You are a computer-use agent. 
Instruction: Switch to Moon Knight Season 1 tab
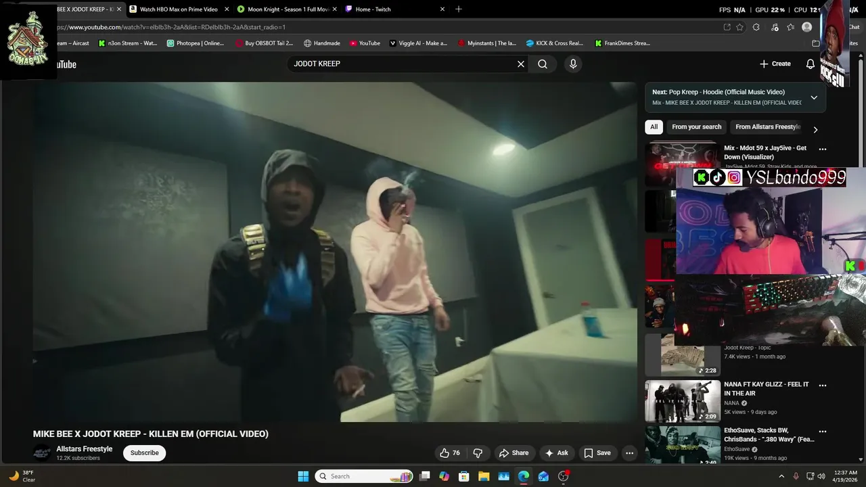pos(288,9)
